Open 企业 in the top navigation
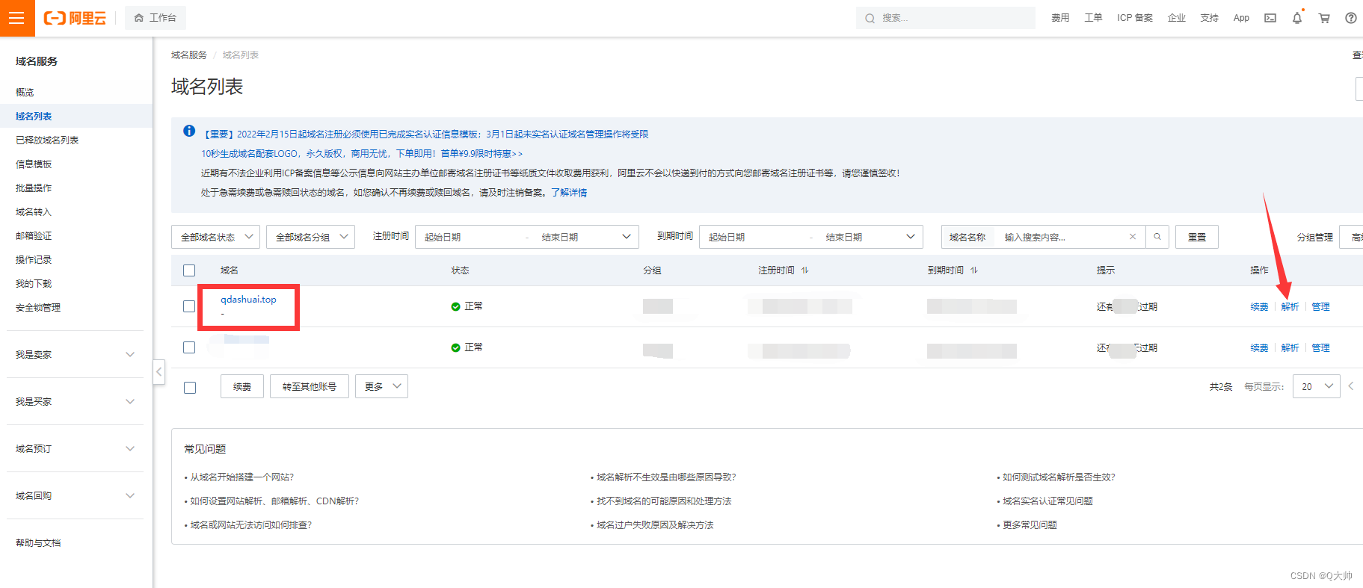The width and height of the screenshot is (1363, 588). [1177, 18]
